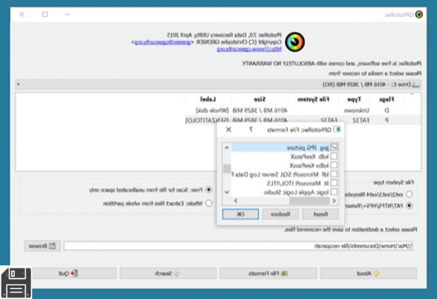Select the Whole: Extract files from whole partition option
Image resolution: width=437 pixels, height=299 pixels.
[209, 203]
